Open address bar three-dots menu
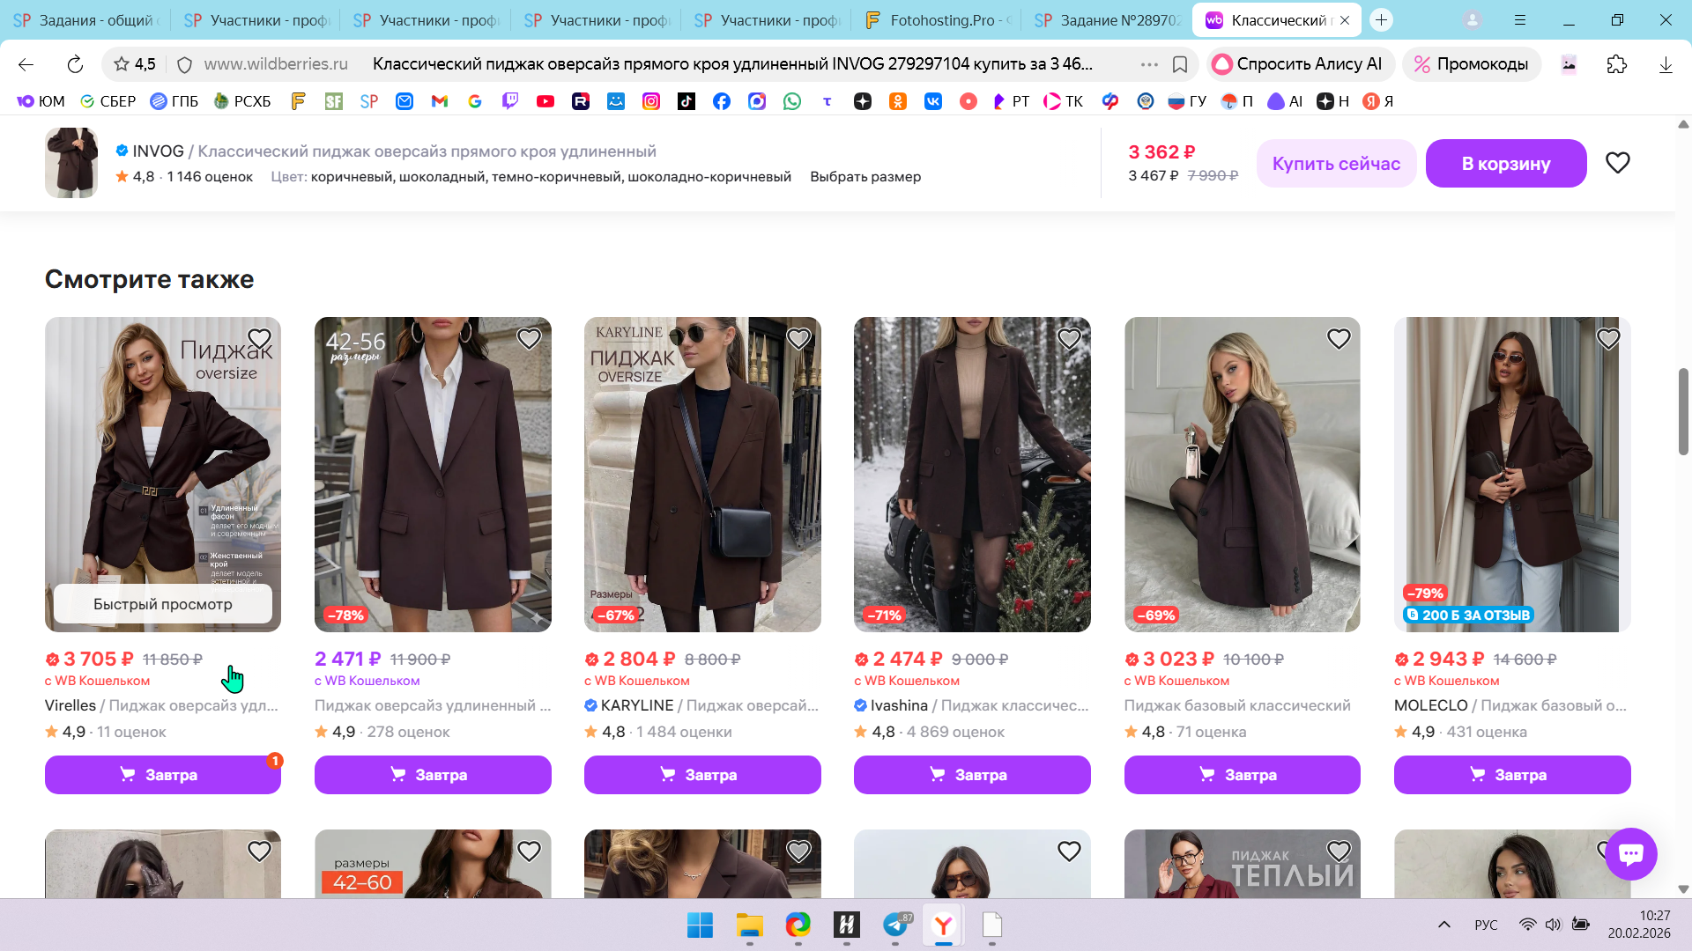The height and width of the screenshot is (951, 1692). coord(1148,64)
